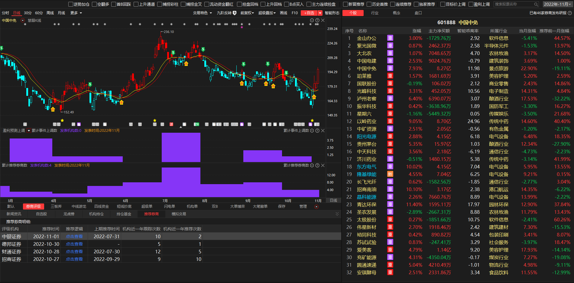The height and width of the screenshot is (283, 574).
Task: Click tall purple July bar in 累计事件上调数 chart
Action: point(181,147)
